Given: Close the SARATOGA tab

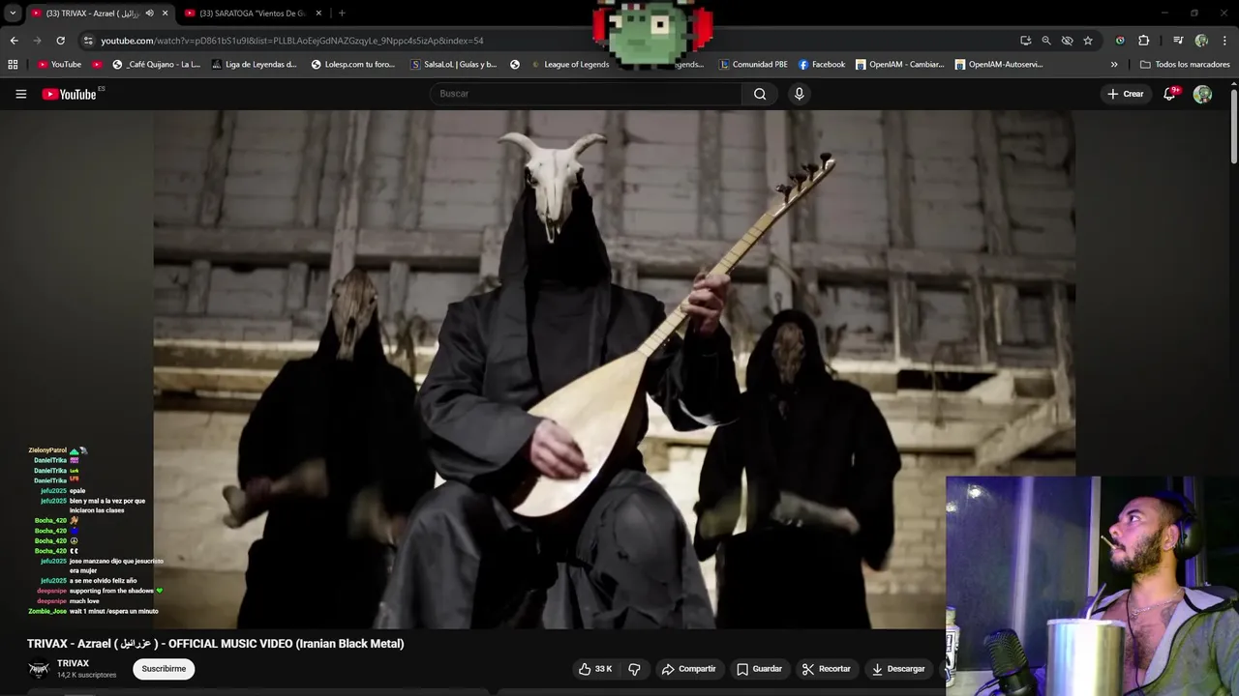Looking at the screenshot, I should (x=318, y=14).
